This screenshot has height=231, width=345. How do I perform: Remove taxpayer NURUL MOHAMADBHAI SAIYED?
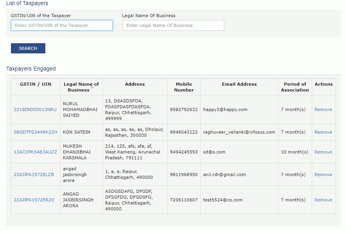point(323,109)
